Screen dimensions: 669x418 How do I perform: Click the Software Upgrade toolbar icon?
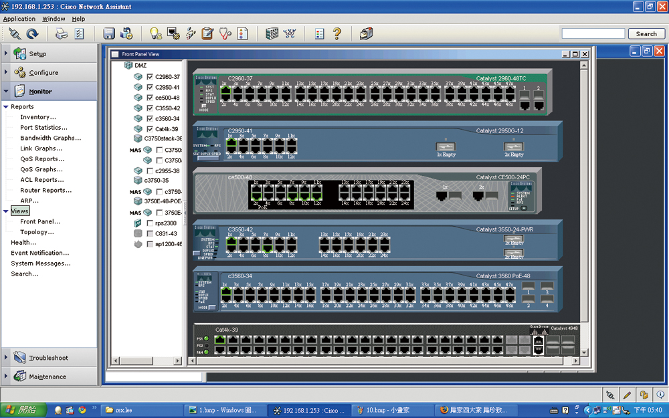click(x=126, y=33)
